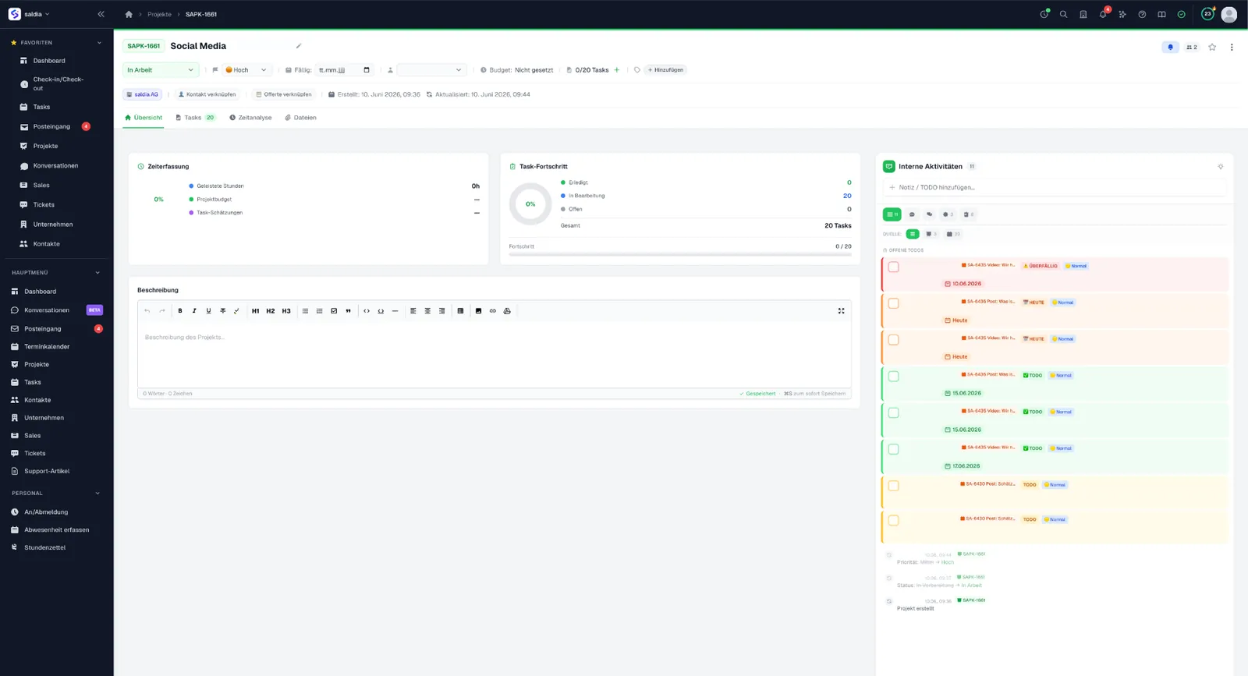Image resolution: width=1248 pixels, height=676 pixels.
Task: Open help question-mark icon
Action: (1142, 14)
